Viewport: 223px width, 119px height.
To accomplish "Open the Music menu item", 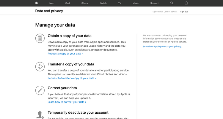I will coord(136,3).
